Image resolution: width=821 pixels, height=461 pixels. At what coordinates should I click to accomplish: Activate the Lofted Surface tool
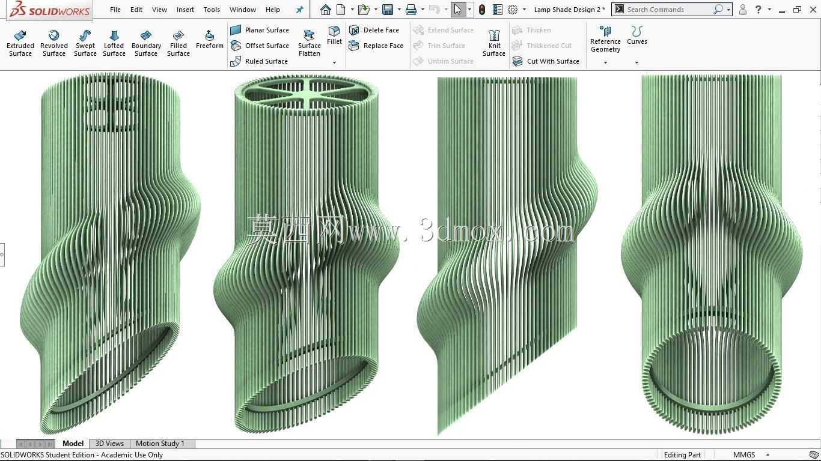(x=114, y=43)
